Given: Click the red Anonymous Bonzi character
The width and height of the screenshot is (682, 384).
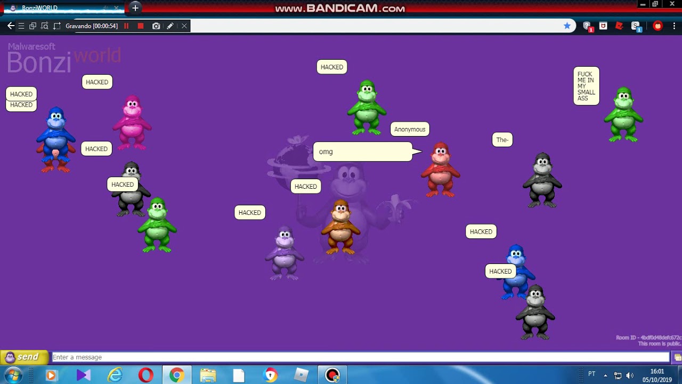Looking at the screenshot, I should pos(440,170).
